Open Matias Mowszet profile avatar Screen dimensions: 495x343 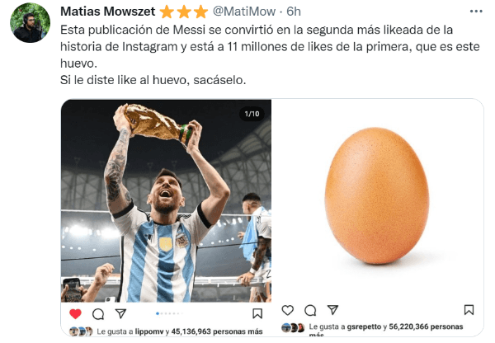pos(30,23)
